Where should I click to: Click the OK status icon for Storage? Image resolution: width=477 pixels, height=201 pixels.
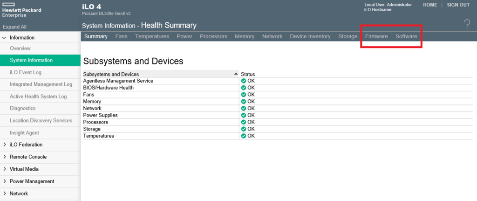[243, 129]
